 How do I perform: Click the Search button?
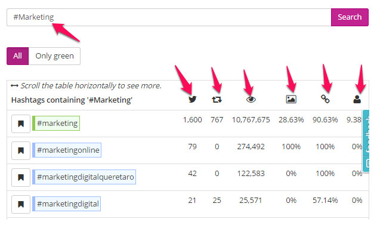click(x=350, y=17)
